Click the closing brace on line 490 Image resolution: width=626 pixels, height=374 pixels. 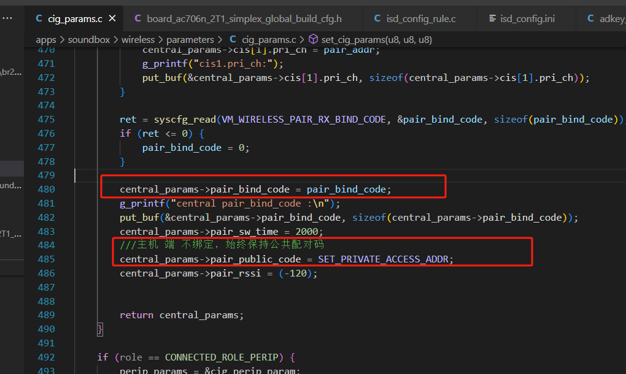point(100,329)
